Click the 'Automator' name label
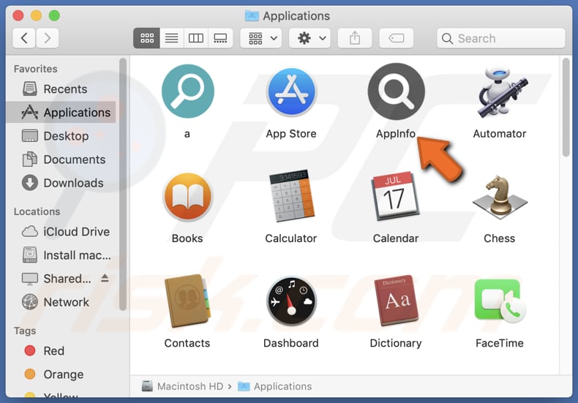 click(x=500, y=134)
